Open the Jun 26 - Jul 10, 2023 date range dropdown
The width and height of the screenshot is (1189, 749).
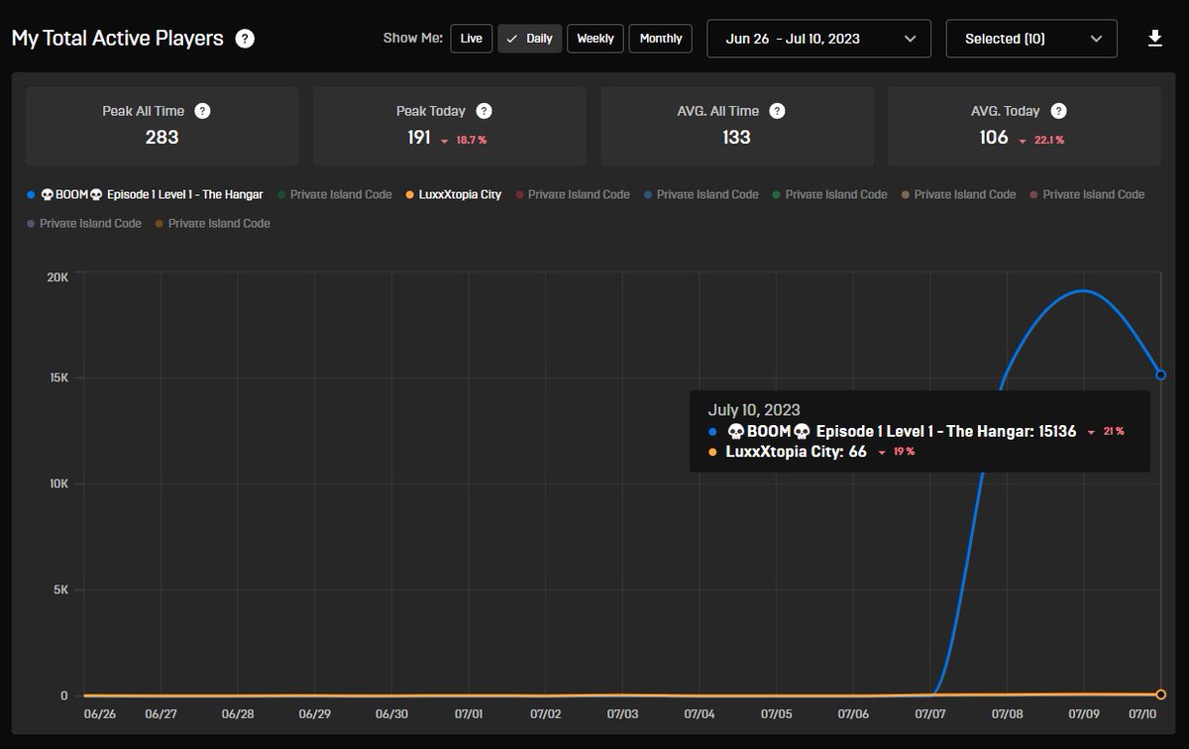pyautogui.click(x=818, y=39)
